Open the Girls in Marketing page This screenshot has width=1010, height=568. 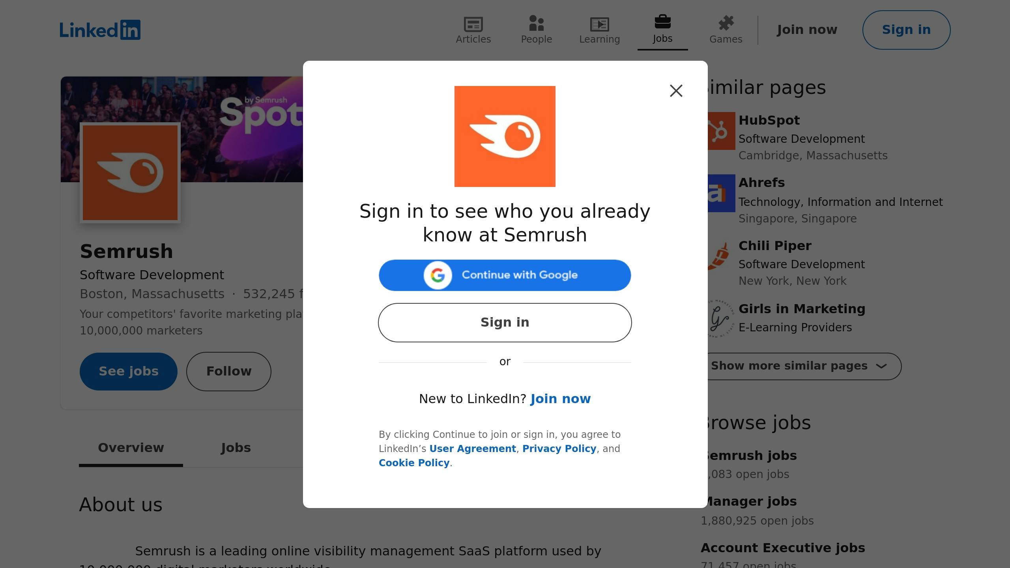click(802, 309)
